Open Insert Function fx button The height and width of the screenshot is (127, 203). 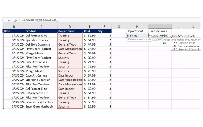16,20
